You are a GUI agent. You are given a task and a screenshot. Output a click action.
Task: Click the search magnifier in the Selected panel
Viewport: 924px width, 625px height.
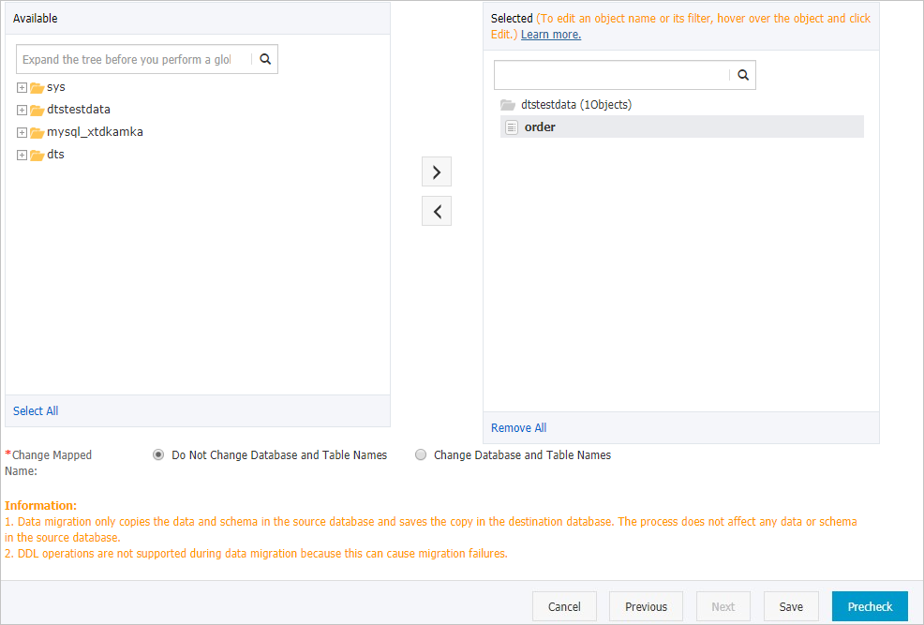(743, 74)
